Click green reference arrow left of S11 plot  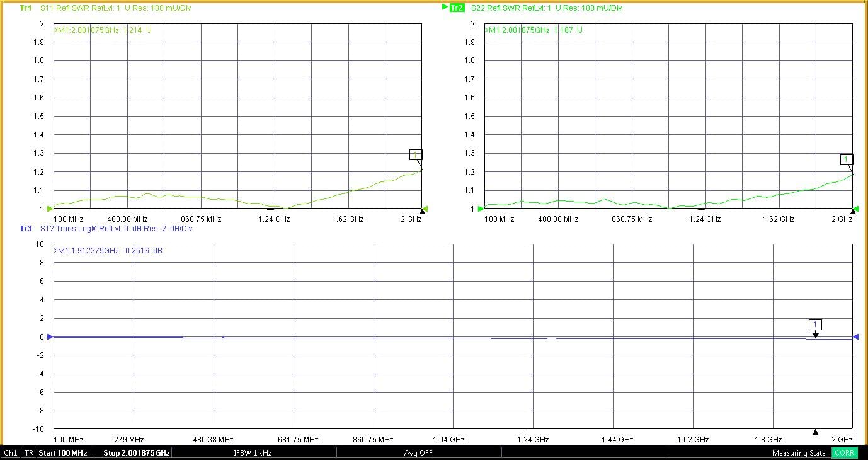50,209
